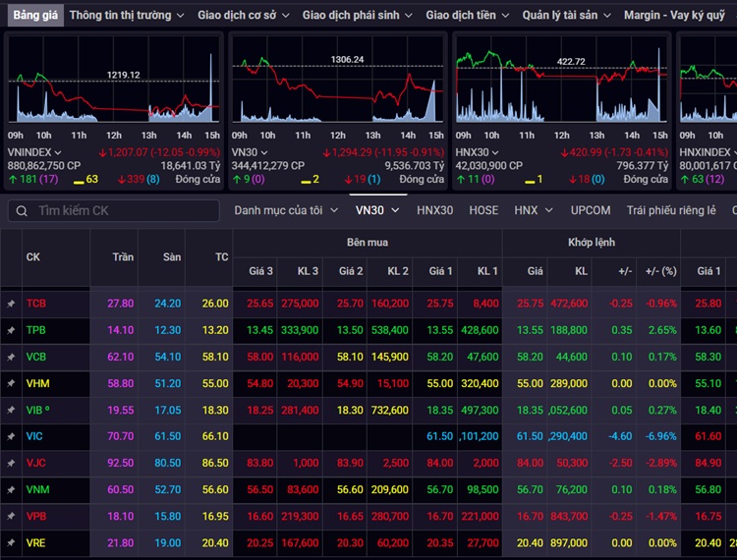Switch to the HOSE list tab
The image size is (737, 560).
coord(483,210)
